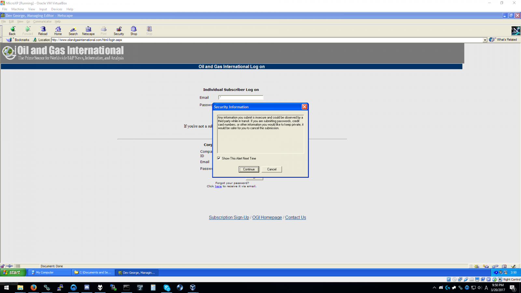Screen dimensions: 521x293
Task: Open Mailbox inbox component bar icon
Action: point(486,266)
